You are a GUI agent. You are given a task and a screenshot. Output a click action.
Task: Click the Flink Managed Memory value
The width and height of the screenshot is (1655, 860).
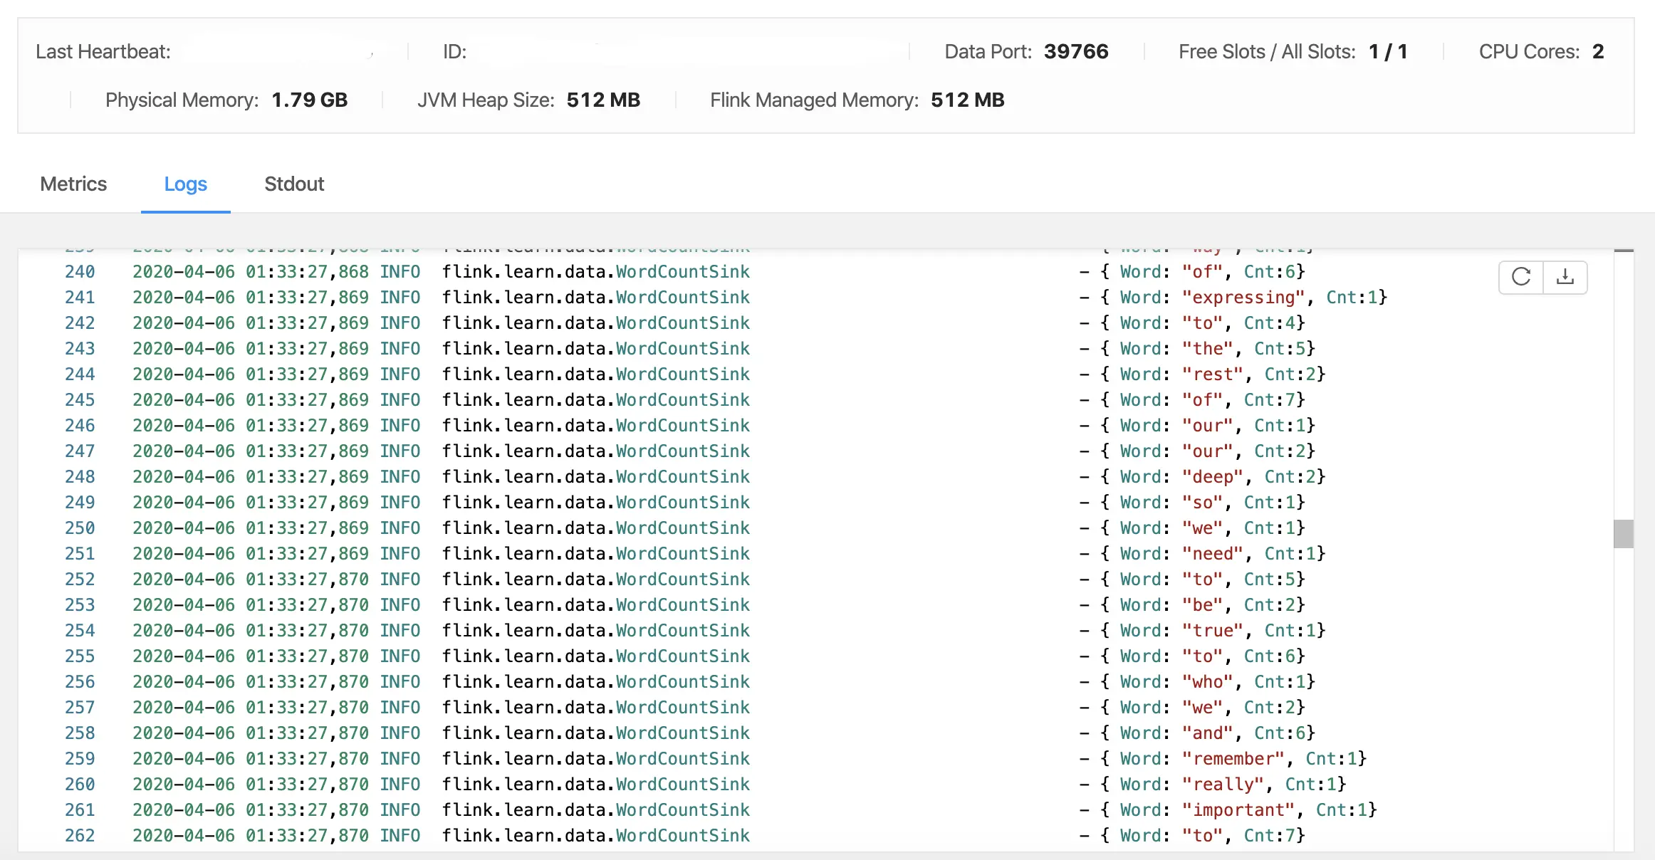tap(967, 100)
